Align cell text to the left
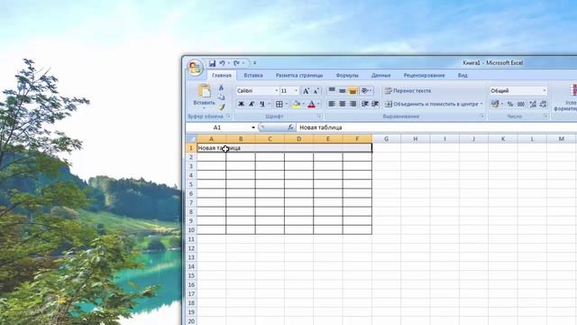 pos(332,105)
